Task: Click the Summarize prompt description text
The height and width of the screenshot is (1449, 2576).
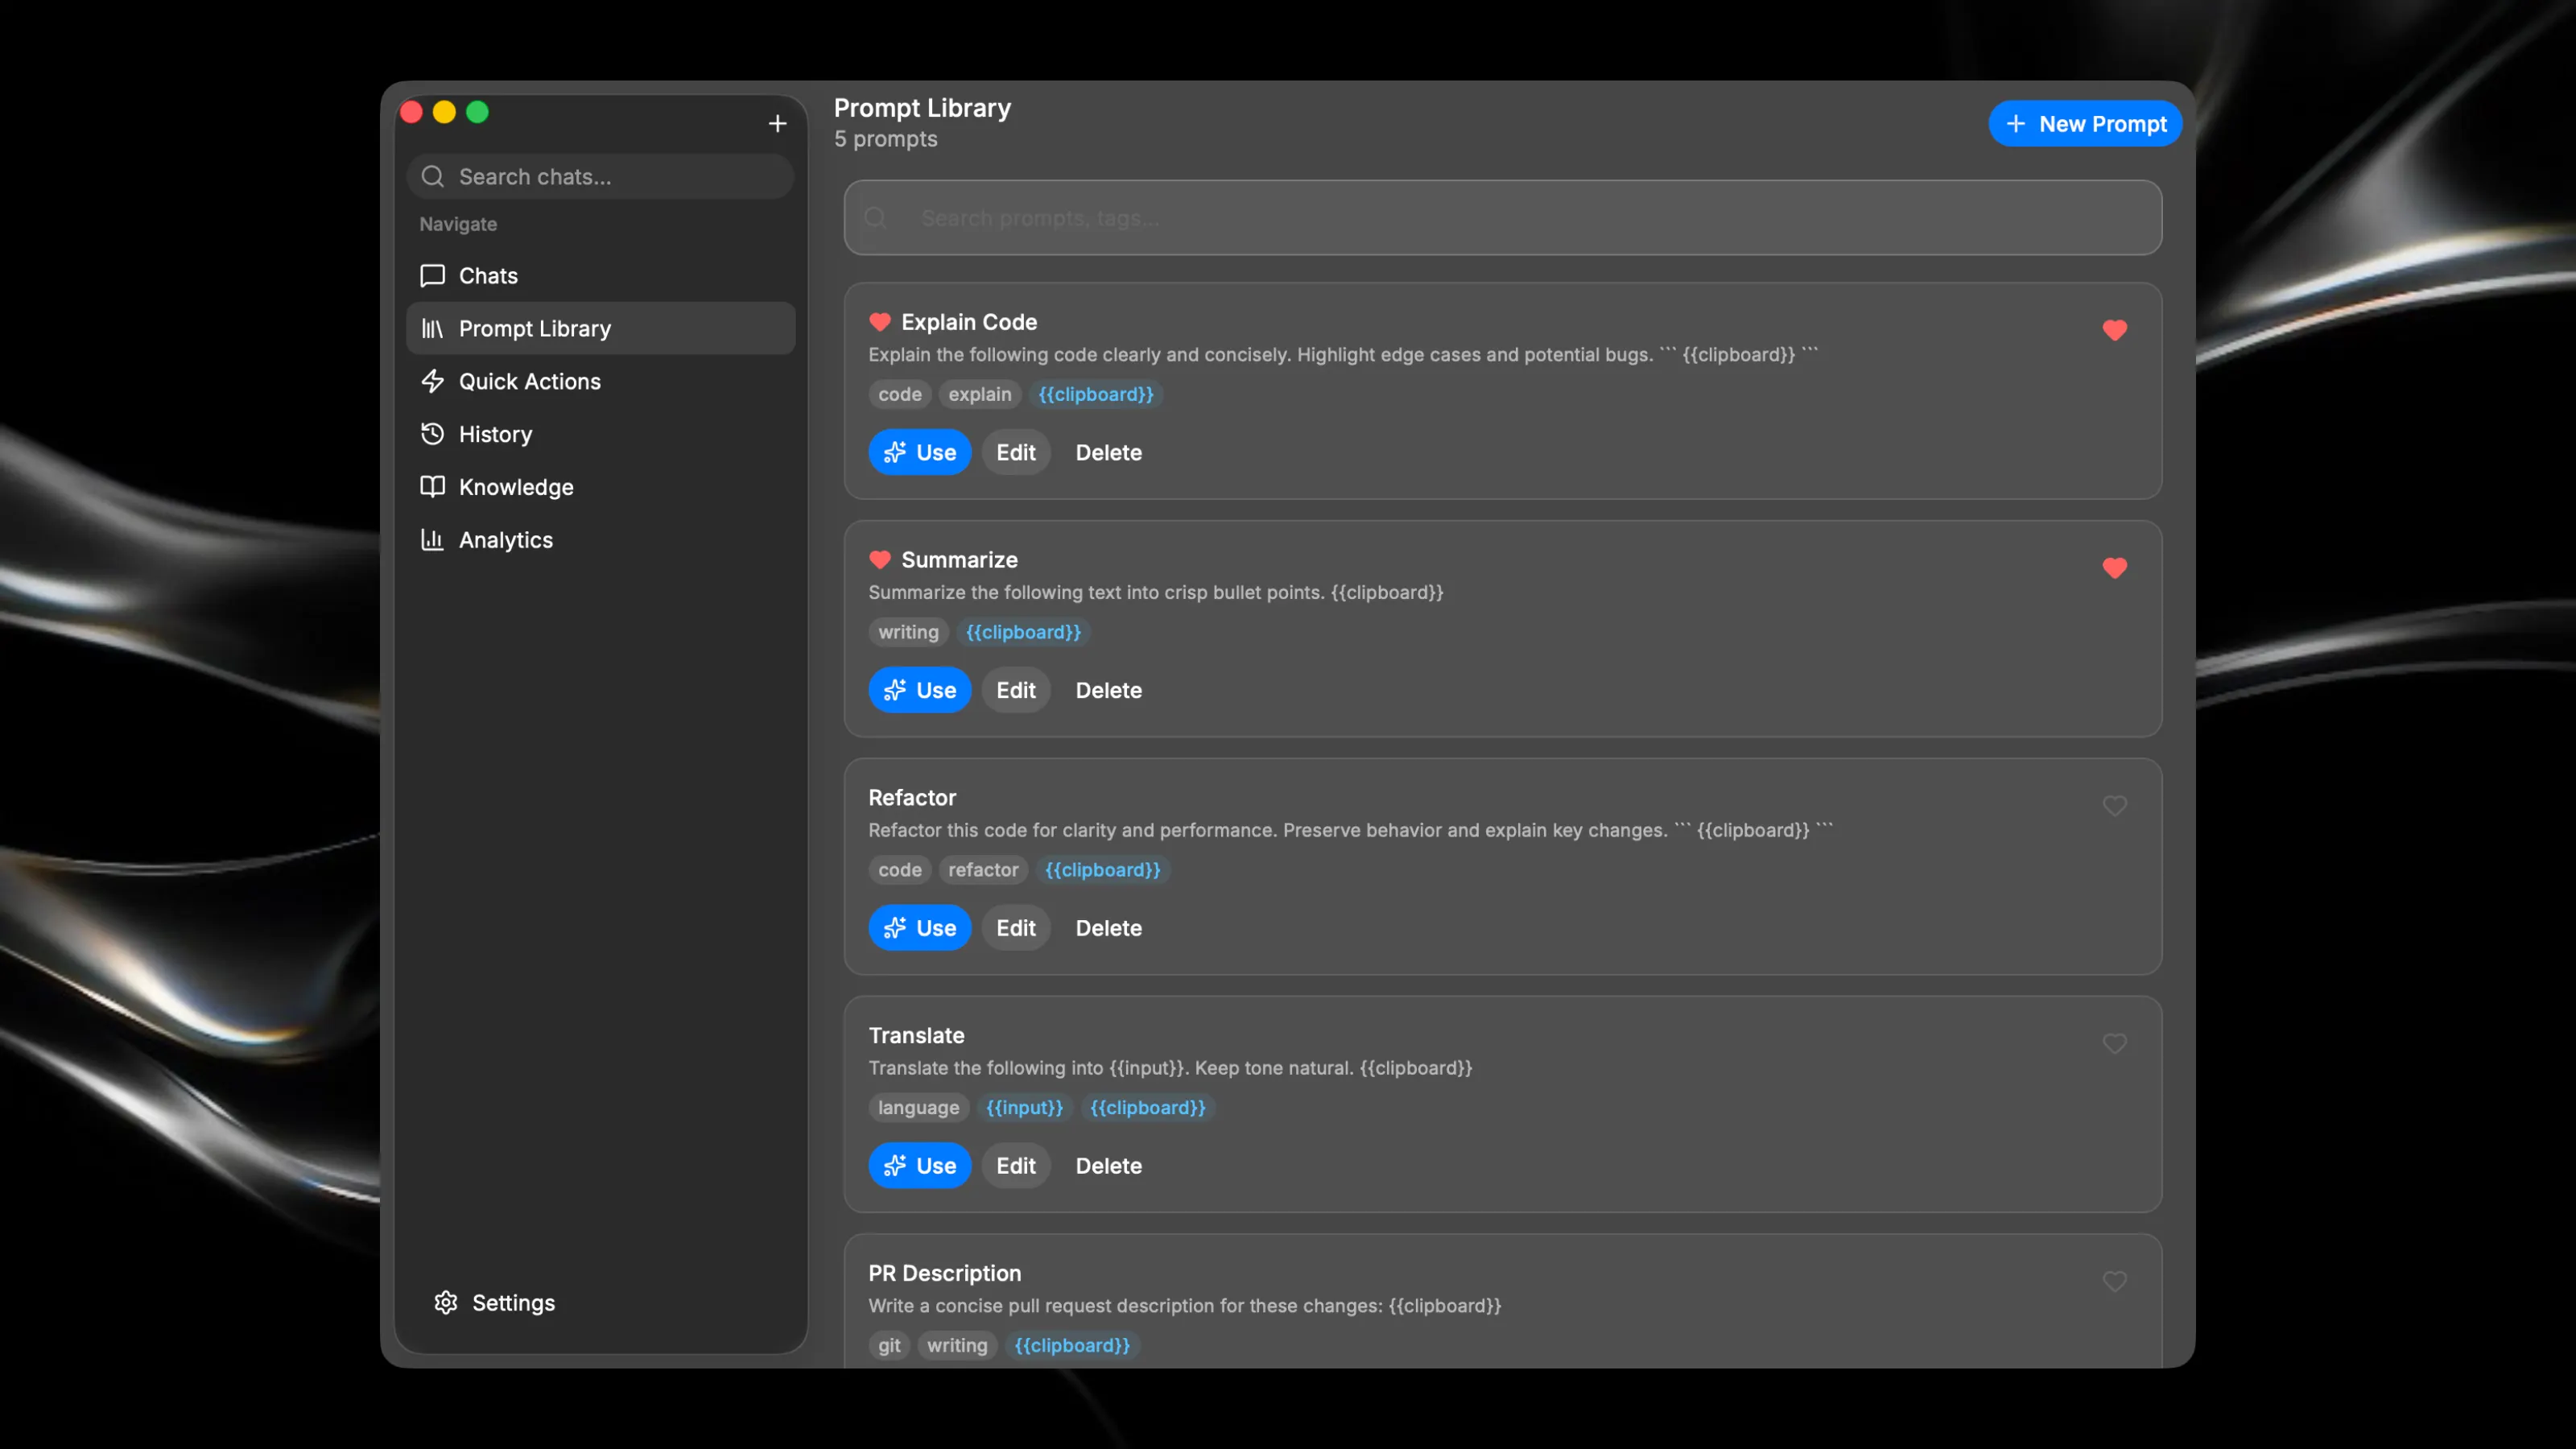Action: click(x=1155, y=593)
